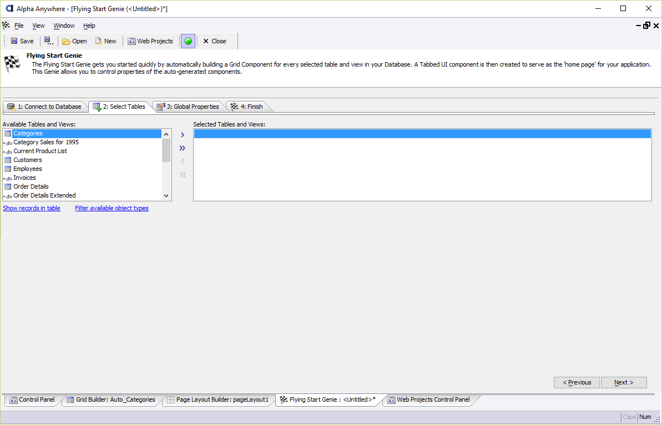Switch to Grid Builder: Auto_Categories tab
Screen dimensions: 662x425
(x=111, y=399)
